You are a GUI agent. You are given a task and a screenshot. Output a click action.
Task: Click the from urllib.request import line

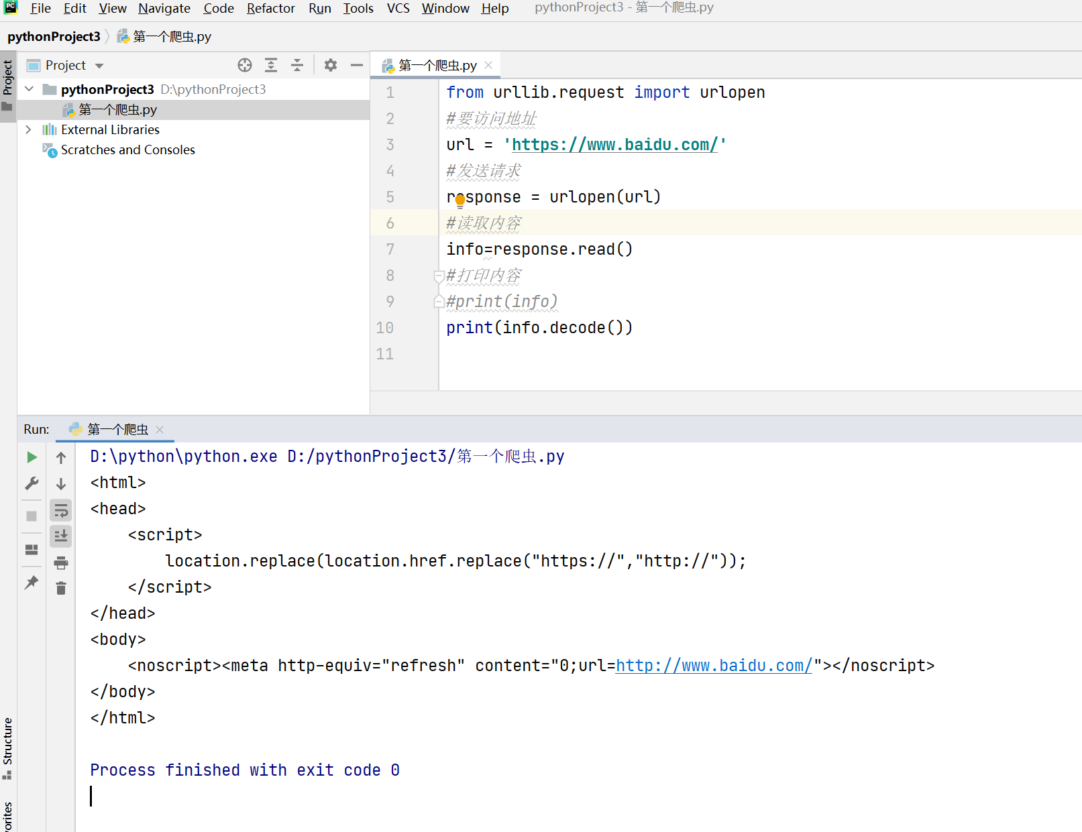[606, 93]
